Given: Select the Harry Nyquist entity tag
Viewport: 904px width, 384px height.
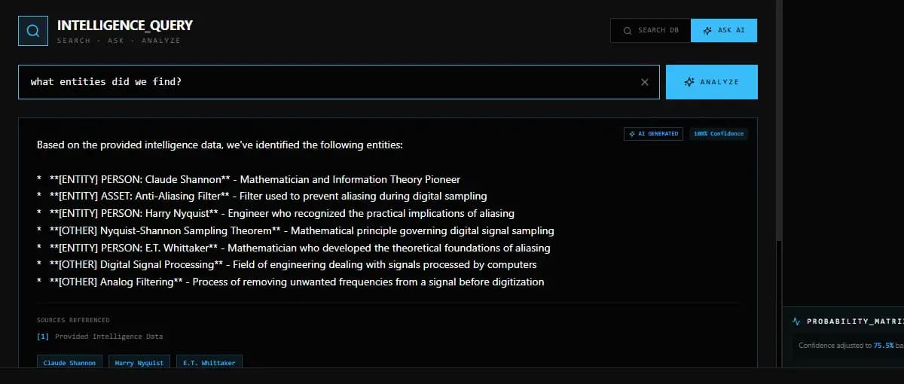Looking at the screenshot, I should coord(139,363).
